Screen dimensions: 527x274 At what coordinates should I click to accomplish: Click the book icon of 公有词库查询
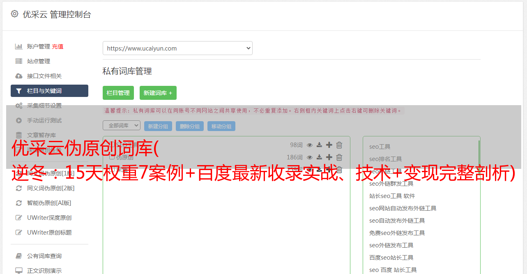point(19,256)
